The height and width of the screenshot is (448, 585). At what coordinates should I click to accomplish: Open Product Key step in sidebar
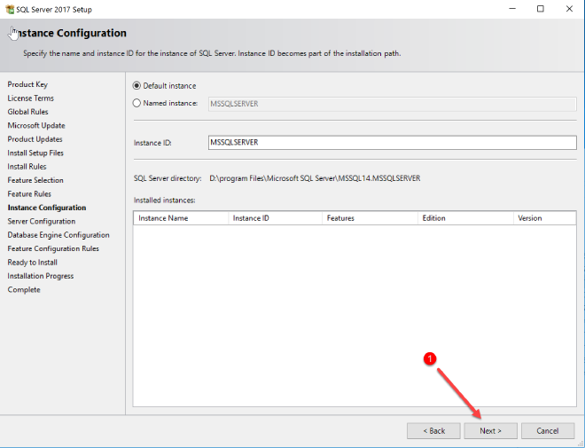(27, 84)
